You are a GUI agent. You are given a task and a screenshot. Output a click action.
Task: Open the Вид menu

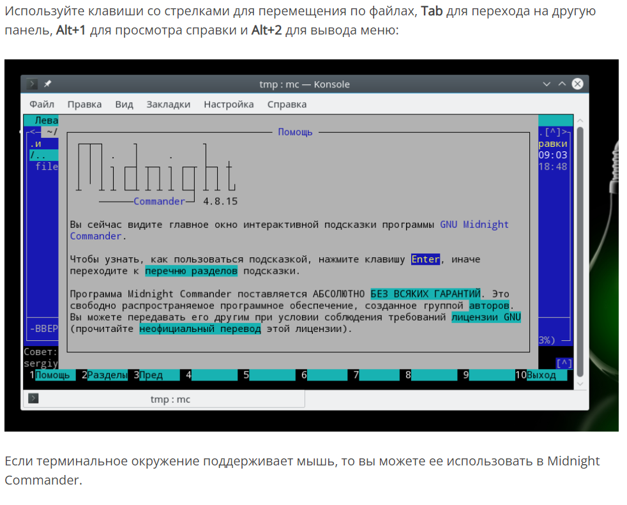click(124, 104)
